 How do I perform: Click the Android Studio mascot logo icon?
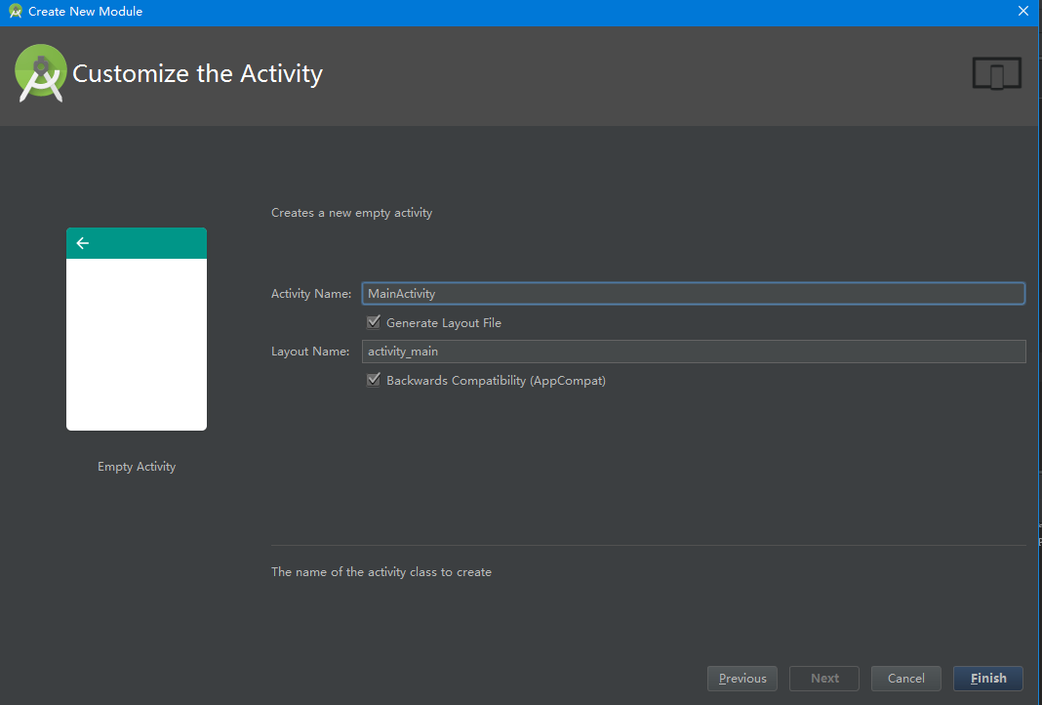pyautogui.click(x=40, y=72)
